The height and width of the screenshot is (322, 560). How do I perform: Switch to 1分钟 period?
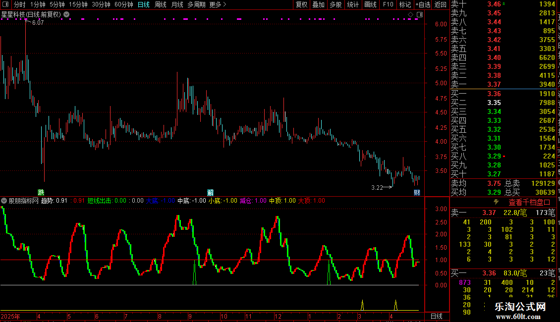pyautogui.click(x=38, y=4)
